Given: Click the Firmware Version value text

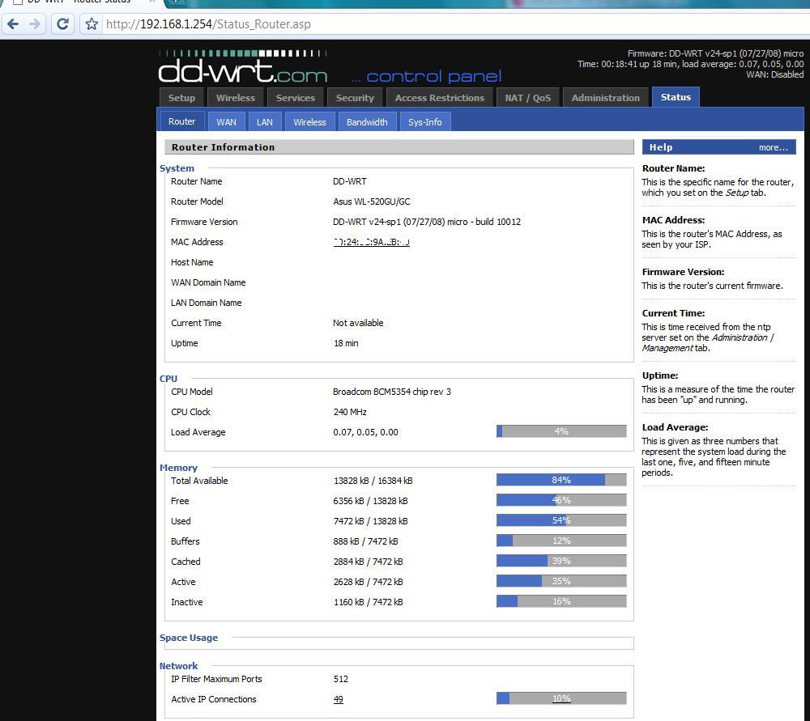Looking at the screenshot, I should click(427, 222).
